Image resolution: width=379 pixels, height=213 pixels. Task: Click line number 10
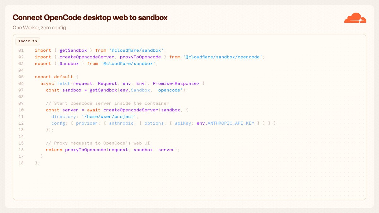pyautogui.click(x=21, y=110)
